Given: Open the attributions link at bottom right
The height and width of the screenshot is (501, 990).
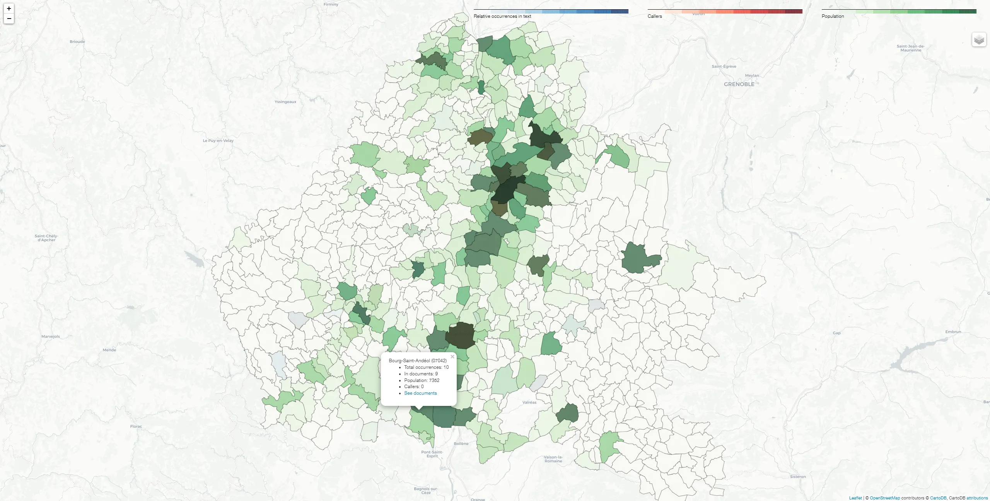Looking at the screenshot, I should pos(977,498).
